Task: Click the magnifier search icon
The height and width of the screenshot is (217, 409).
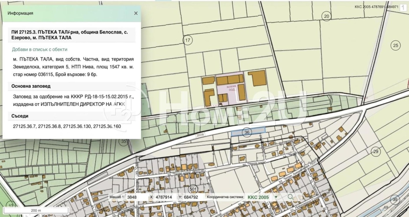Action: (x=290, y=197)
